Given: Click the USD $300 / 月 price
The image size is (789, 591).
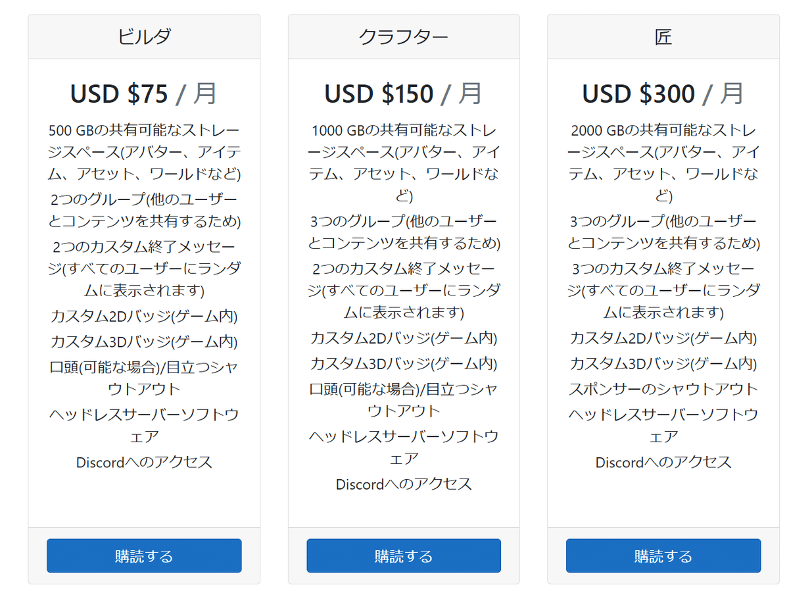Looking at the screenshot, I should (663, 93).
